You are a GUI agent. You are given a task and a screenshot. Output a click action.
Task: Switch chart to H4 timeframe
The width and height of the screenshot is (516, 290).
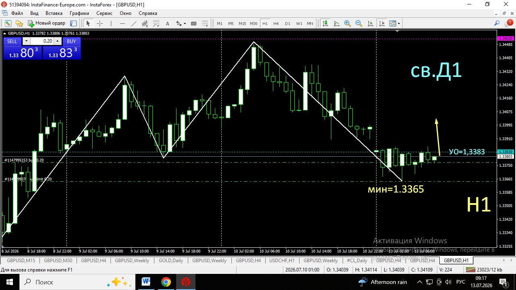pos(276,23)
